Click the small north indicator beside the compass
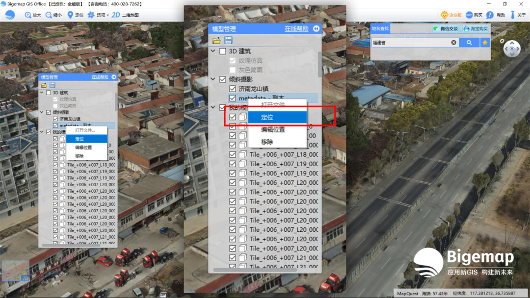 502,41
